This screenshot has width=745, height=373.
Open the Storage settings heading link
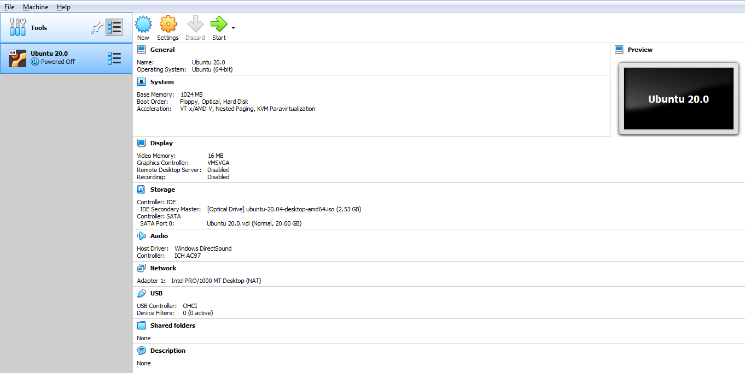tap(162, 190)
